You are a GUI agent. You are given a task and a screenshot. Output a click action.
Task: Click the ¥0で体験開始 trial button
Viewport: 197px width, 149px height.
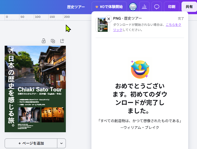click(109, 7)
